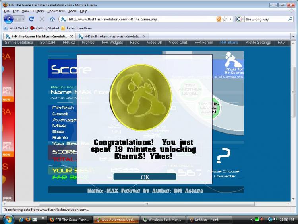This screenshot has height=224, width=298.
Task: Click the search box reading 'the wrong way'
Action: point(266,19)
